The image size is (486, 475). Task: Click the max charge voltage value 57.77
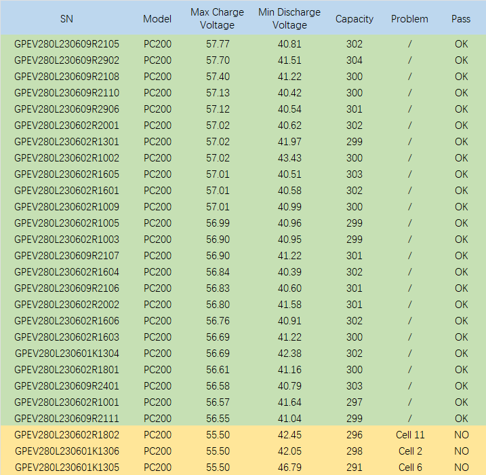[218, 44]
